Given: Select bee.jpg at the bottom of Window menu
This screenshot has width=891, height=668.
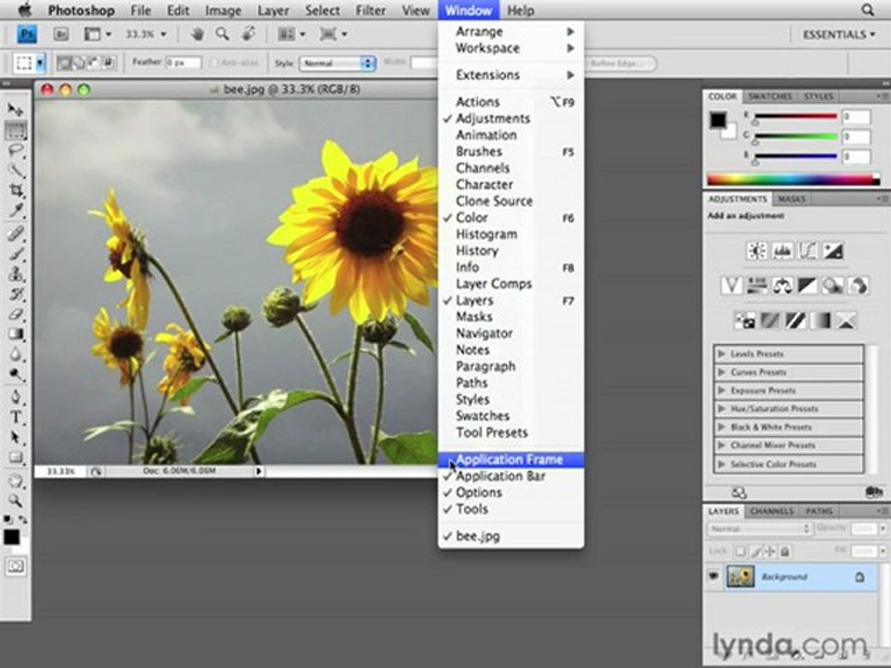Looking at the screenshot, I should pos(510,535).
